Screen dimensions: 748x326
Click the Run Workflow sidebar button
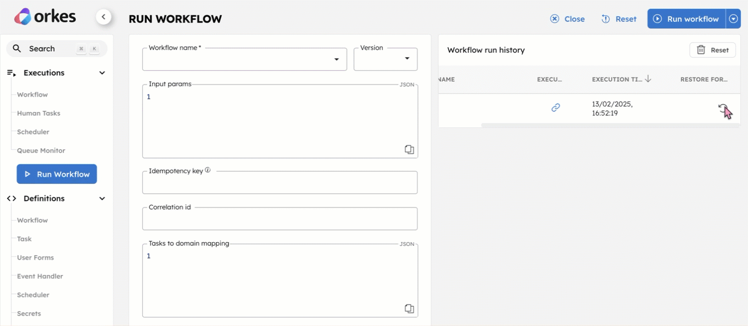point(57,174)
